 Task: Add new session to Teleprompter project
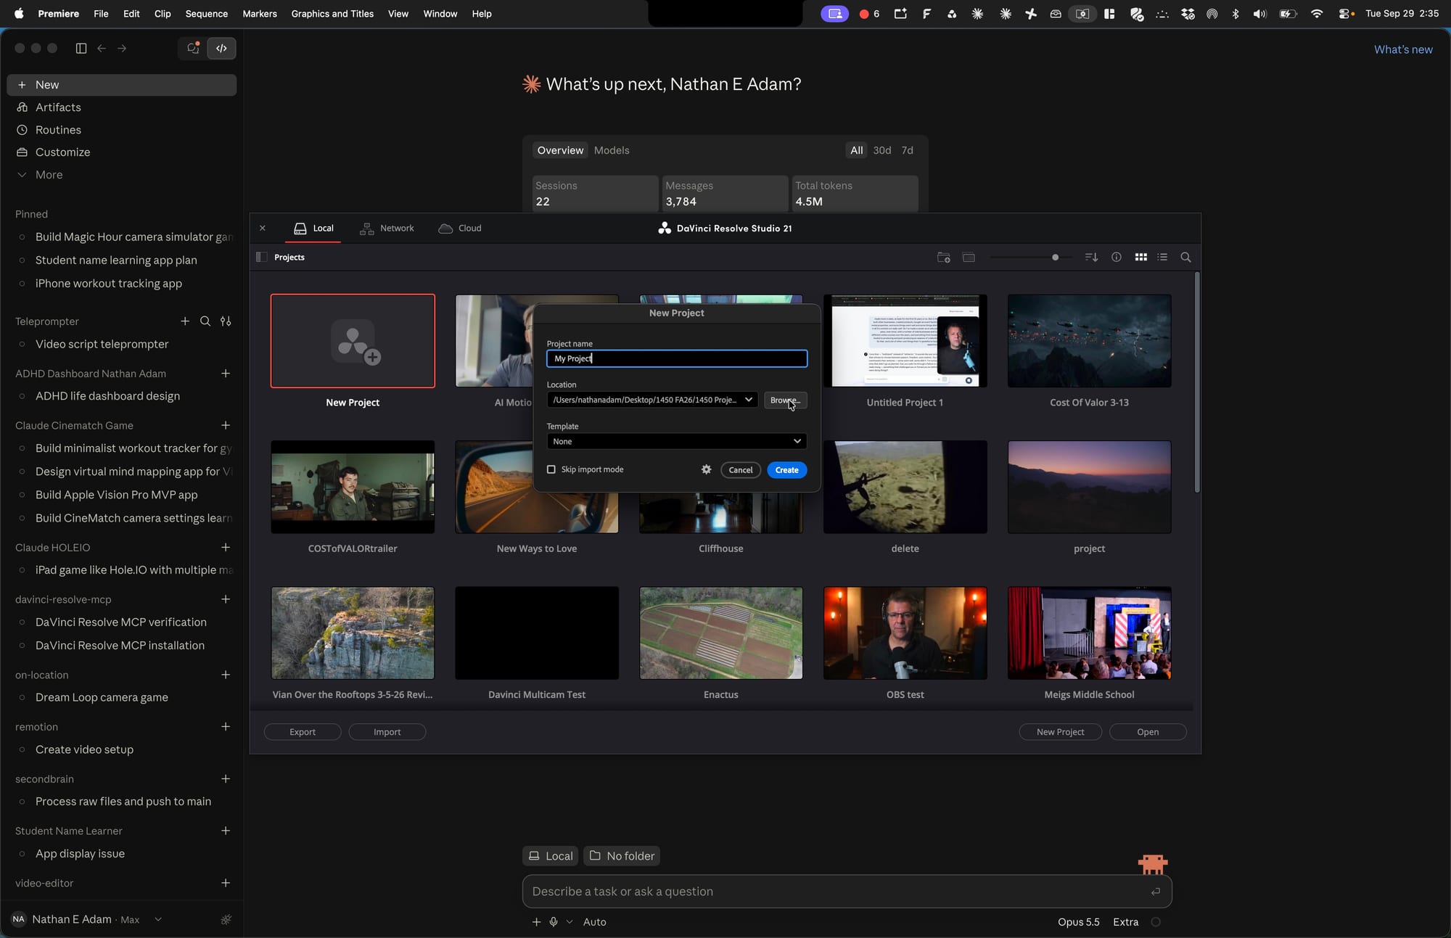[x=185, y=321]
